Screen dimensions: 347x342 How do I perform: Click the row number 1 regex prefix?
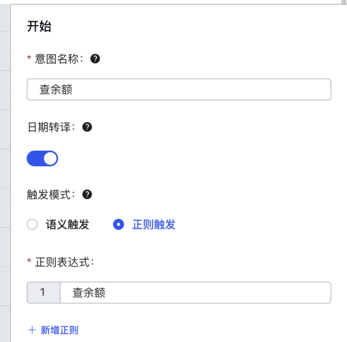pyautogui.click(x=43, y=292)
